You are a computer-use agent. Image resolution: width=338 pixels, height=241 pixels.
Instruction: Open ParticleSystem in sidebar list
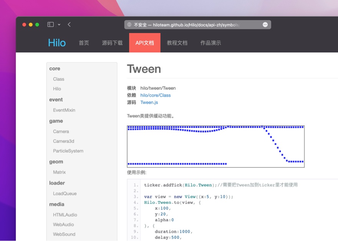pos(68,151)
